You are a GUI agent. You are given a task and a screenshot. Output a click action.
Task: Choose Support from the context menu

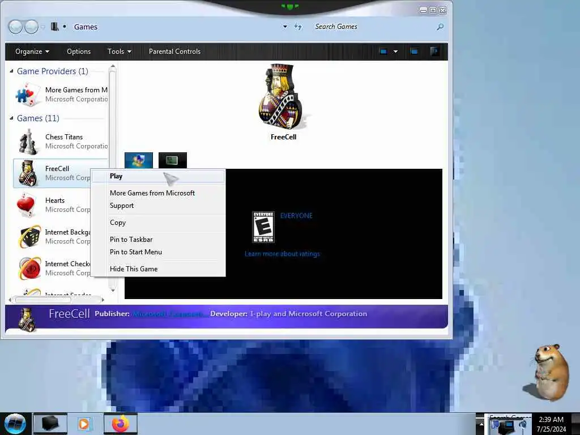pyautogui.click(x=158, y=206)
